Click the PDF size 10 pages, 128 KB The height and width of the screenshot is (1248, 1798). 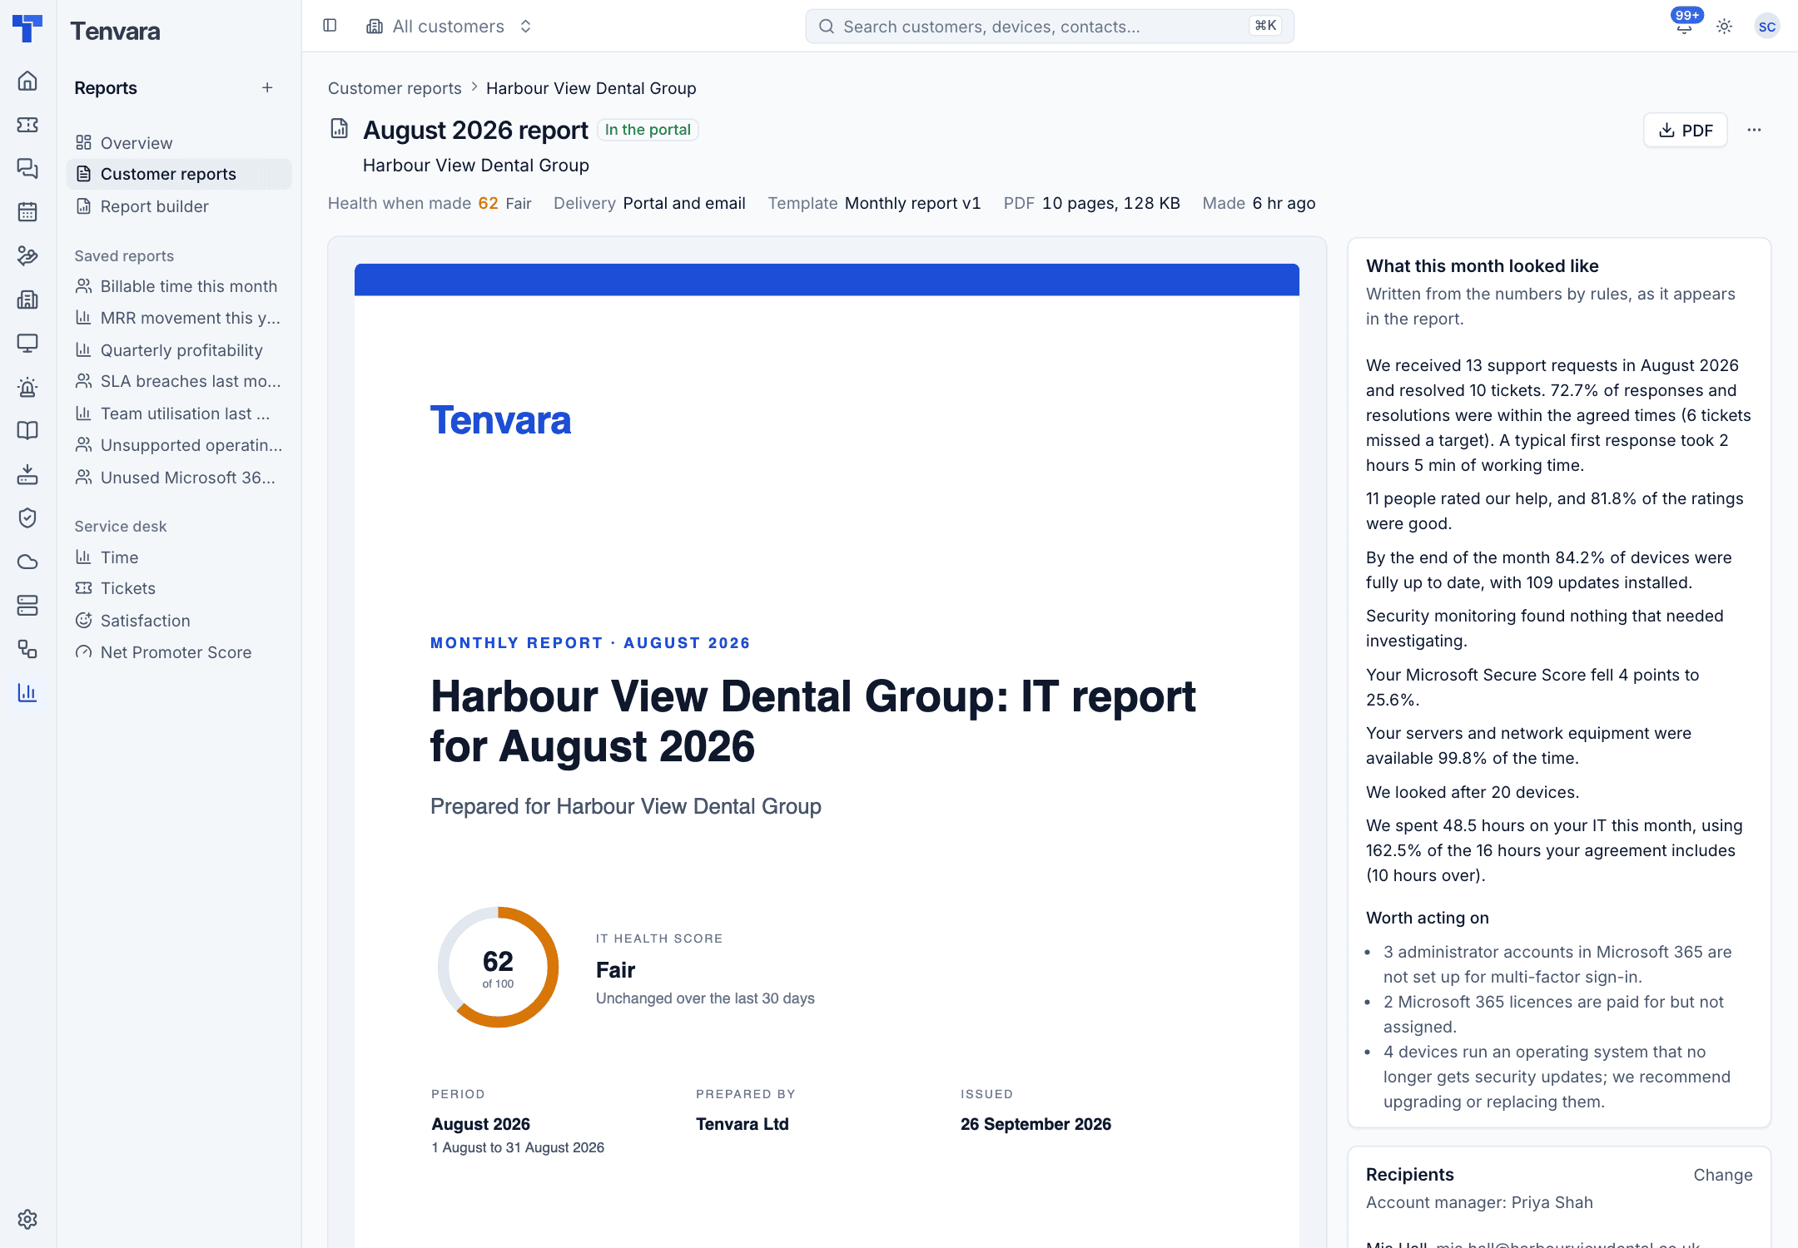(1111, 203)
